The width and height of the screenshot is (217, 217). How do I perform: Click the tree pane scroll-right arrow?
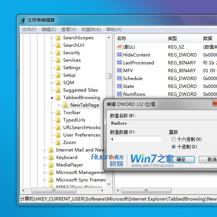pos(103,190)
